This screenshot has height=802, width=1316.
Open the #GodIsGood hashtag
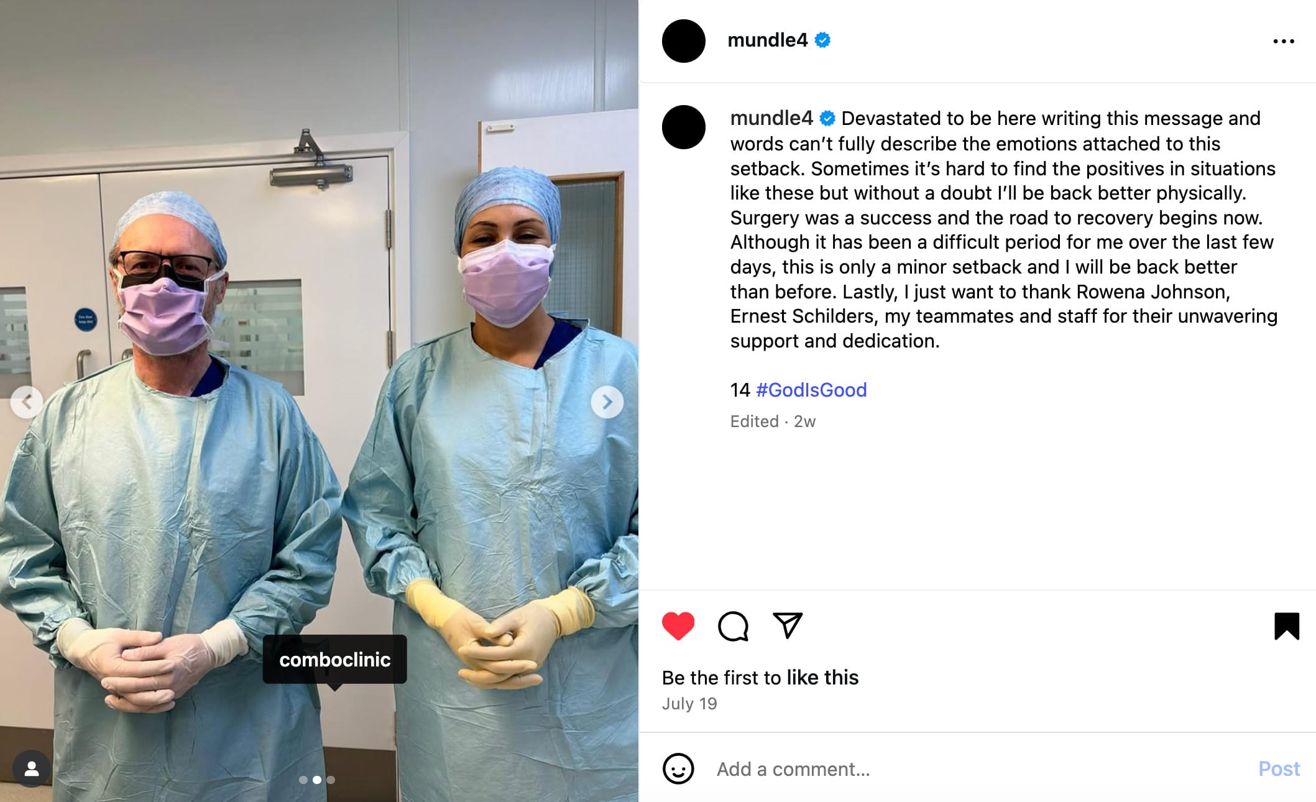click(x=811, y=390)
